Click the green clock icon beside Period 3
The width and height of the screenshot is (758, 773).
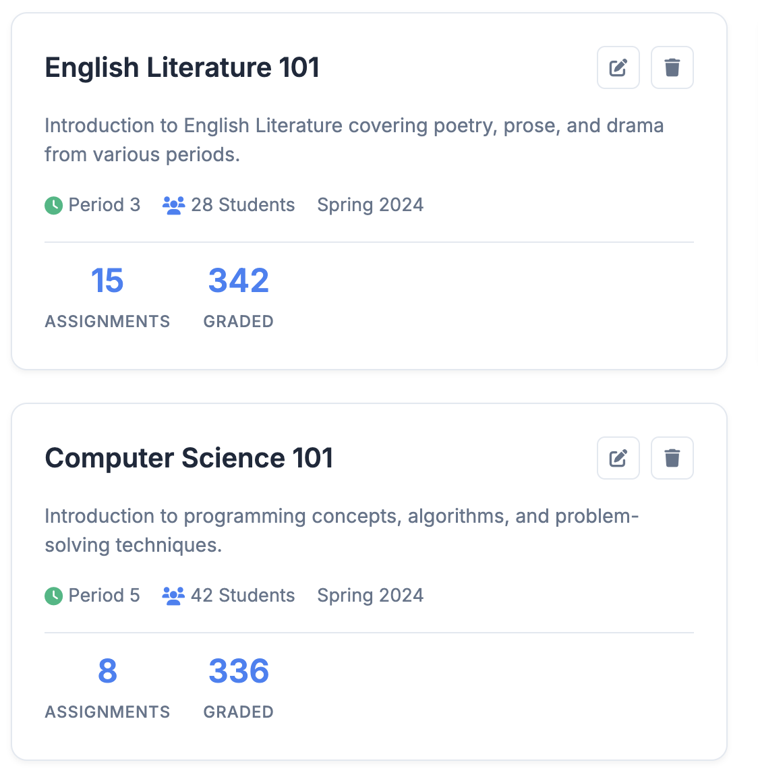(x=54, y=206)
